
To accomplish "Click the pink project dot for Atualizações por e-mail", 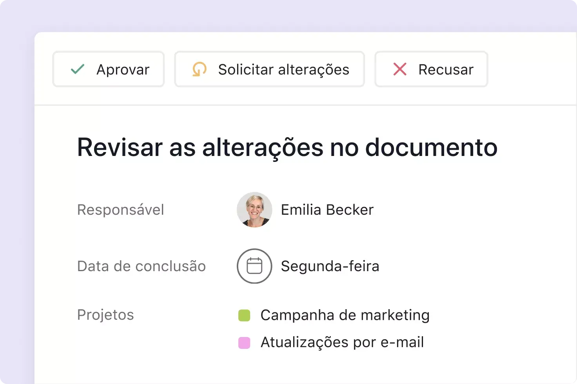I will click(244, 342).
